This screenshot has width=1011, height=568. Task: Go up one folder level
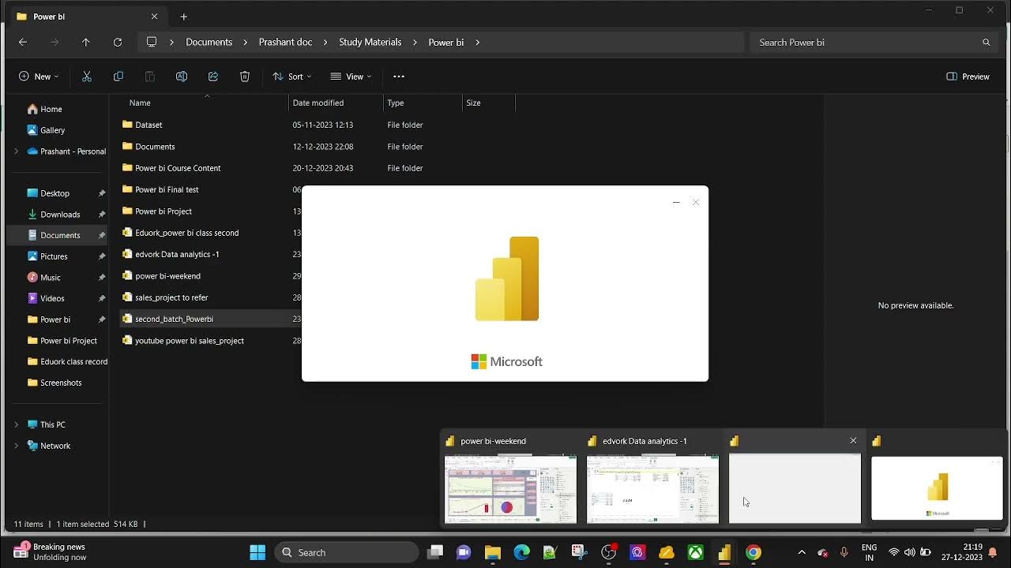coord(86,42)
